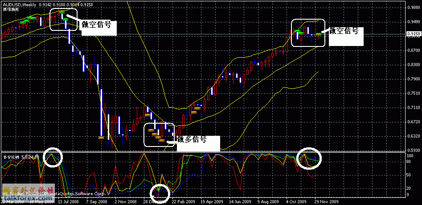Viewport: 422px width, 205px height.
Task: Click the 0.9490 price axis label
Action: [414, 22]
